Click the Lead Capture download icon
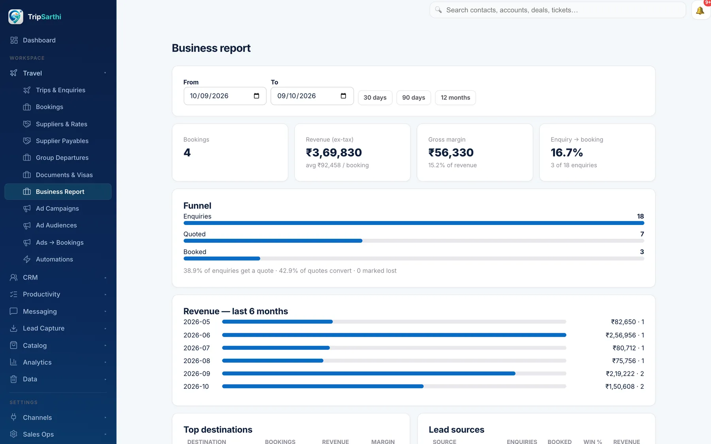 (x=13, y=328)
